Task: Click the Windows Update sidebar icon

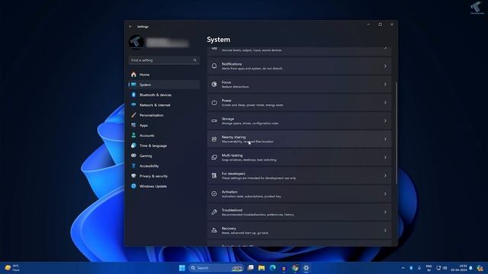Action: (x=133, y=186)
